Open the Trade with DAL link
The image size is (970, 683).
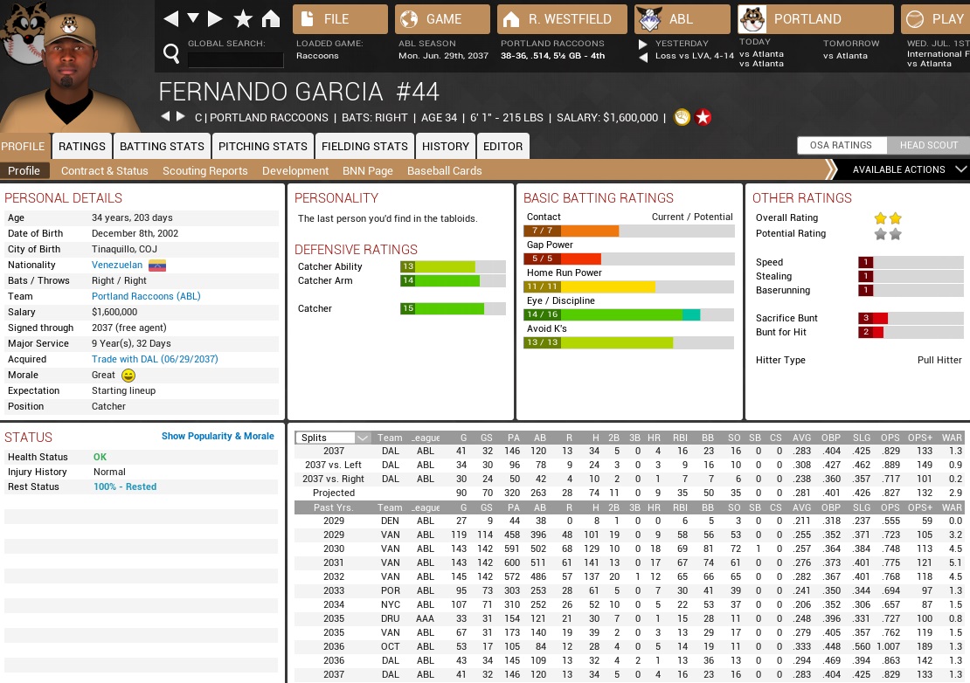[155, 359]
